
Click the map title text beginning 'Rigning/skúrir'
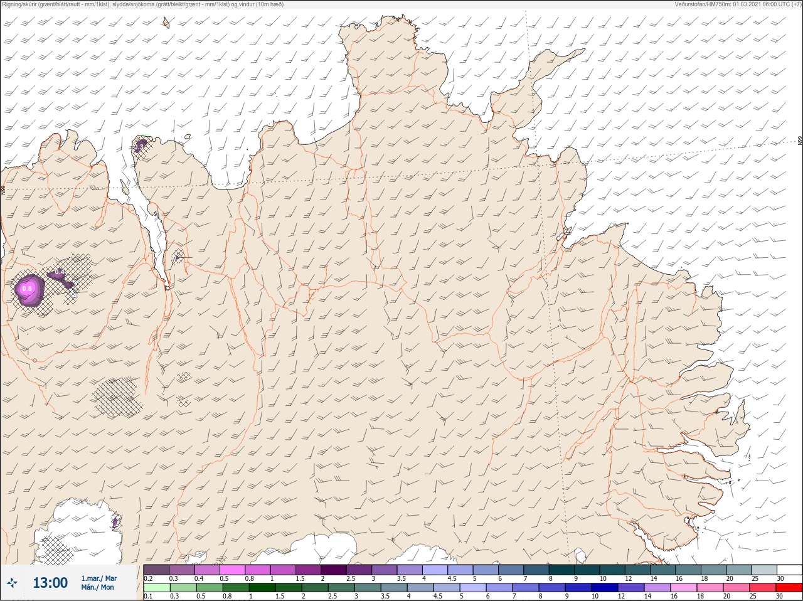click(143, 4)
